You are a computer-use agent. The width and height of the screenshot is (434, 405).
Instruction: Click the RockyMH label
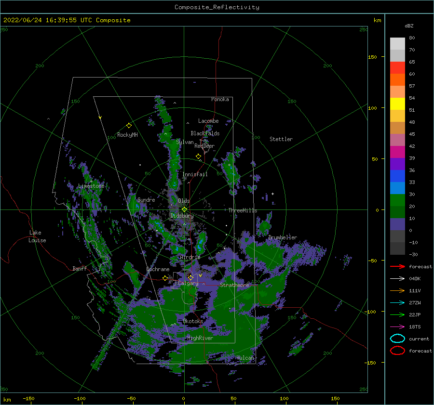[127, 135]
